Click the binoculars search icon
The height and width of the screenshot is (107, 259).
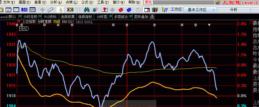tap(87, 10)
